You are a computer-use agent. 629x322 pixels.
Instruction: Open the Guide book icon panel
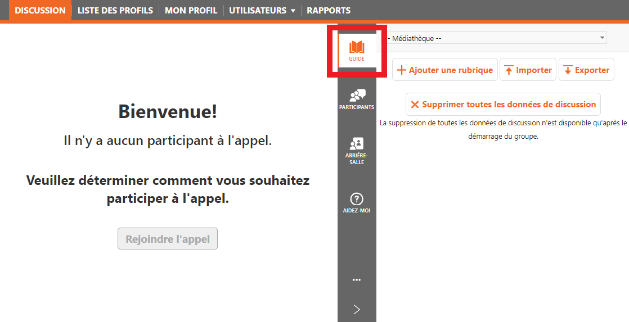click(x=357, y=47)
